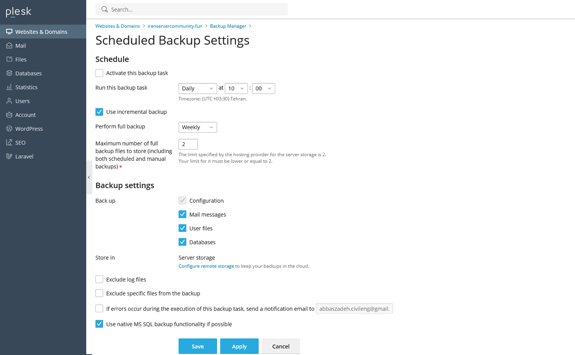Image resolution: width=575 pixels, height=355 pixels.
Task: Open the Perform full backup Weekly dropdown
Action: [198, 127]
